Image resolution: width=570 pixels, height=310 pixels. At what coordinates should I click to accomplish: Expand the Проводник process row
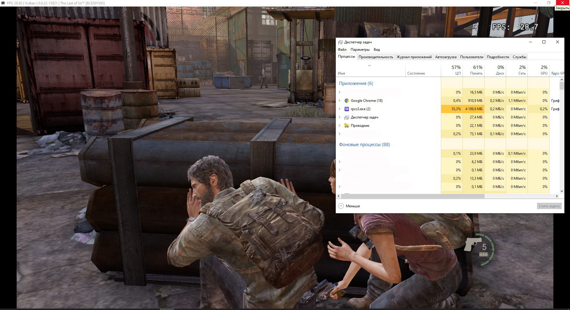[340, 126]
